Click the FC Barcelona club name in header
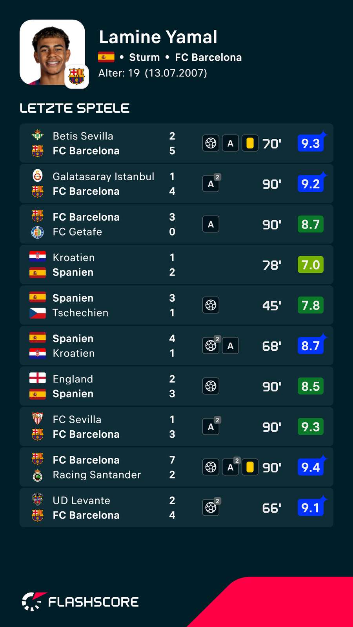Image resolution: width=353 pixels, height=627 pixels. click(x=208, y=57)
